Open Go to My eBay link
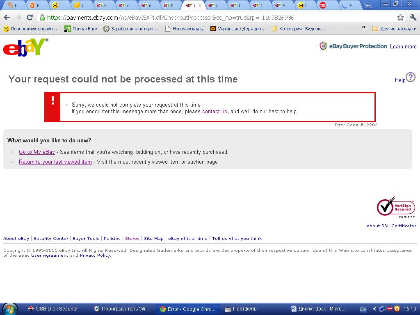This screenshot has width=420, height=315. (x=37, y=152)
